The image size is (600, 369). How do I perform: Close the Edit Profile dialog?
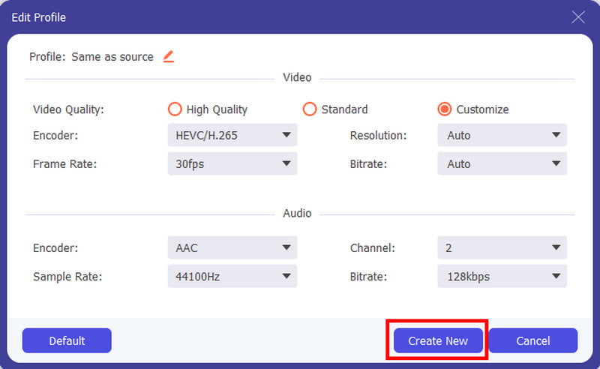point(577,16)
